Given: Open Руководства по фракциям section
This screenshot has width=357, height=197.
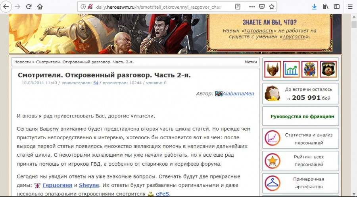Looking at the screenshot, I should coord(302,116).
